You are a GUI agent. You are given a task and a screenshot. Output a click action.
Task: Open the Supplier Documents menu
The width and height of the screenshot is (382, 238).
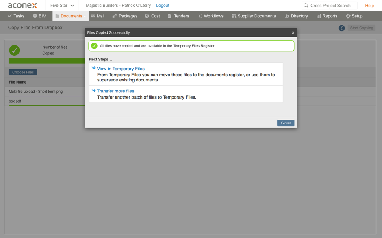tap(254, 16)
